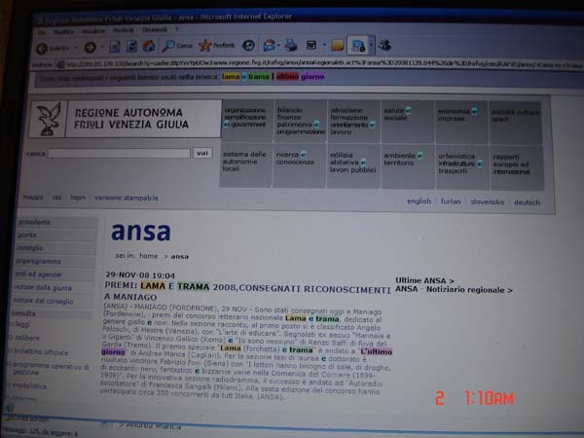Open the Visualizza menu

coord(93,31)
